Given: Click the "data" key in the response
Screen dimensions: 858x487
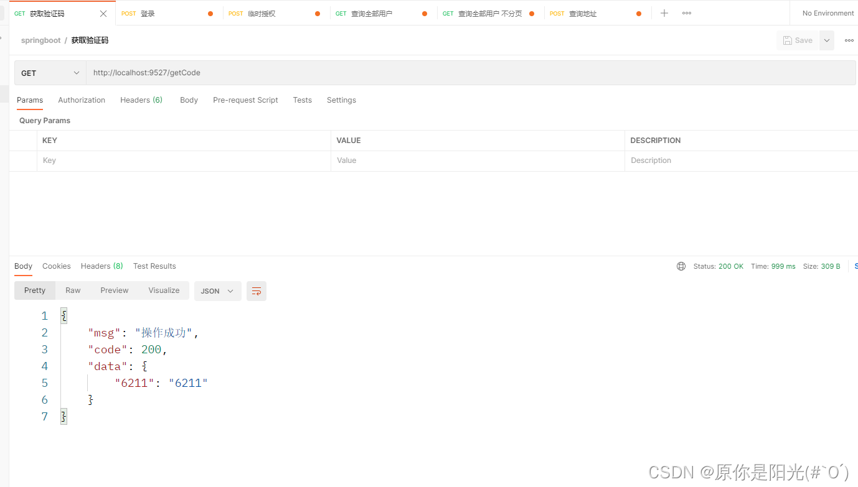Looking at the screenshot, I should 108,366.
